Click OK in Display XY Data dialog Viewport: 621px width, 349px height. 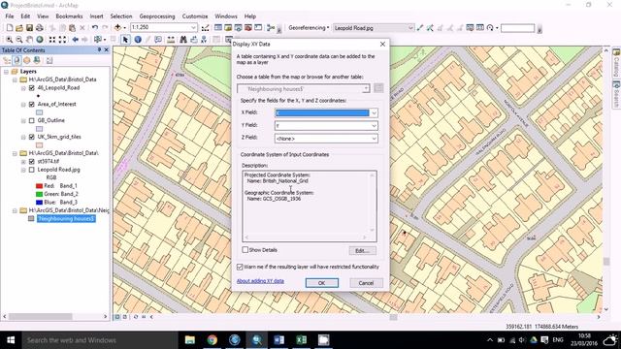tap(321, 283)
